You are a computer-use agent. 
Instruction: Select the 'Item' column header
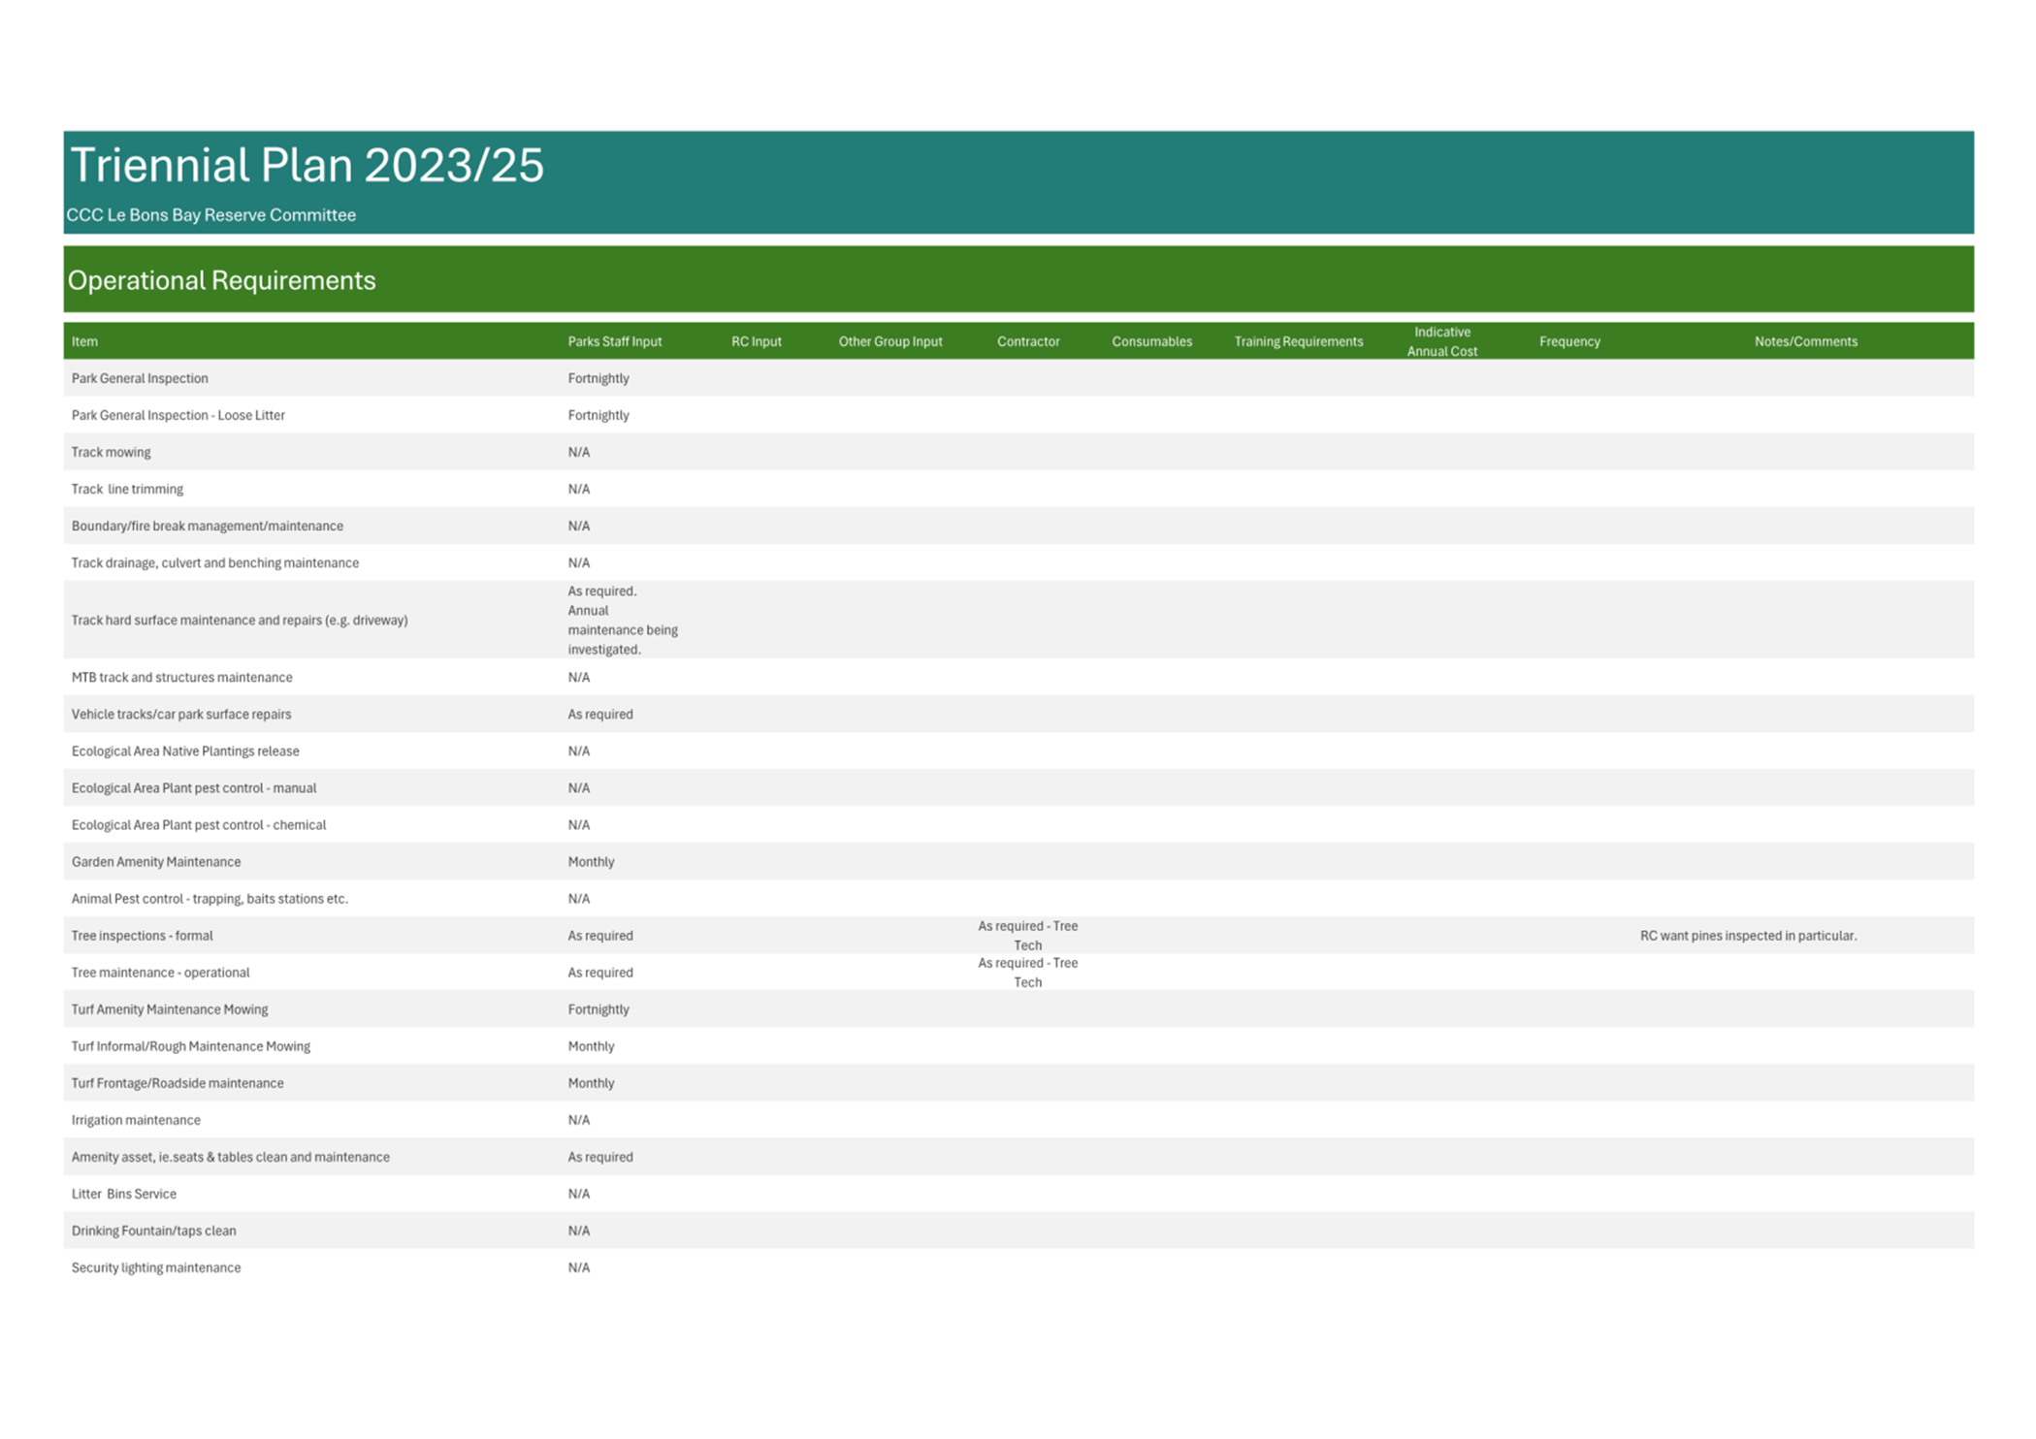(x=84, y=341)
